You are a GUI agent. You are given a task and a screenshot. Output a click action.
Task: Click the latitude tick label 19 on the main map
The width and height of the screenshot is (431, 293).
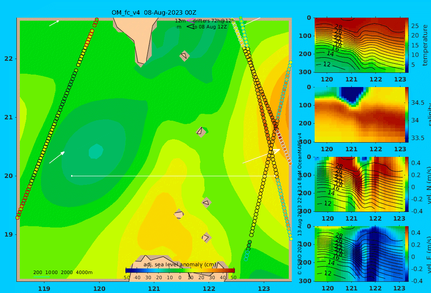(9, 234)
